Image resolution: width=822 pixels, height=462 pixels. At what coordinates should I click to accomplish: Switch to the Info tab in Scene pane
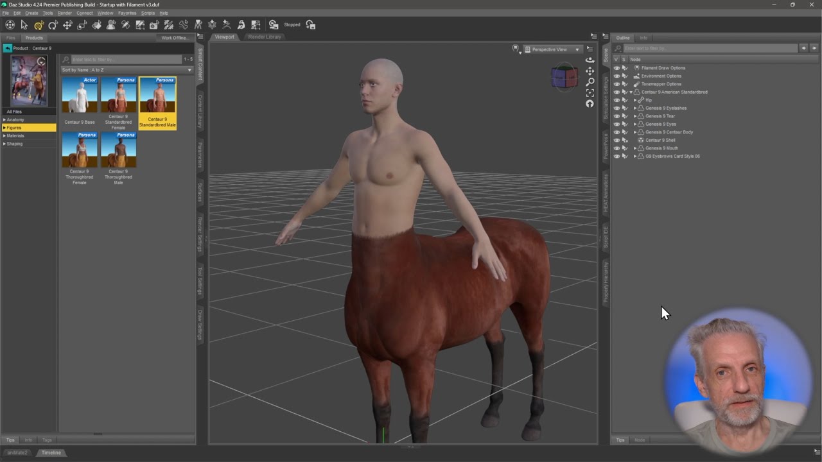(643, 38)
